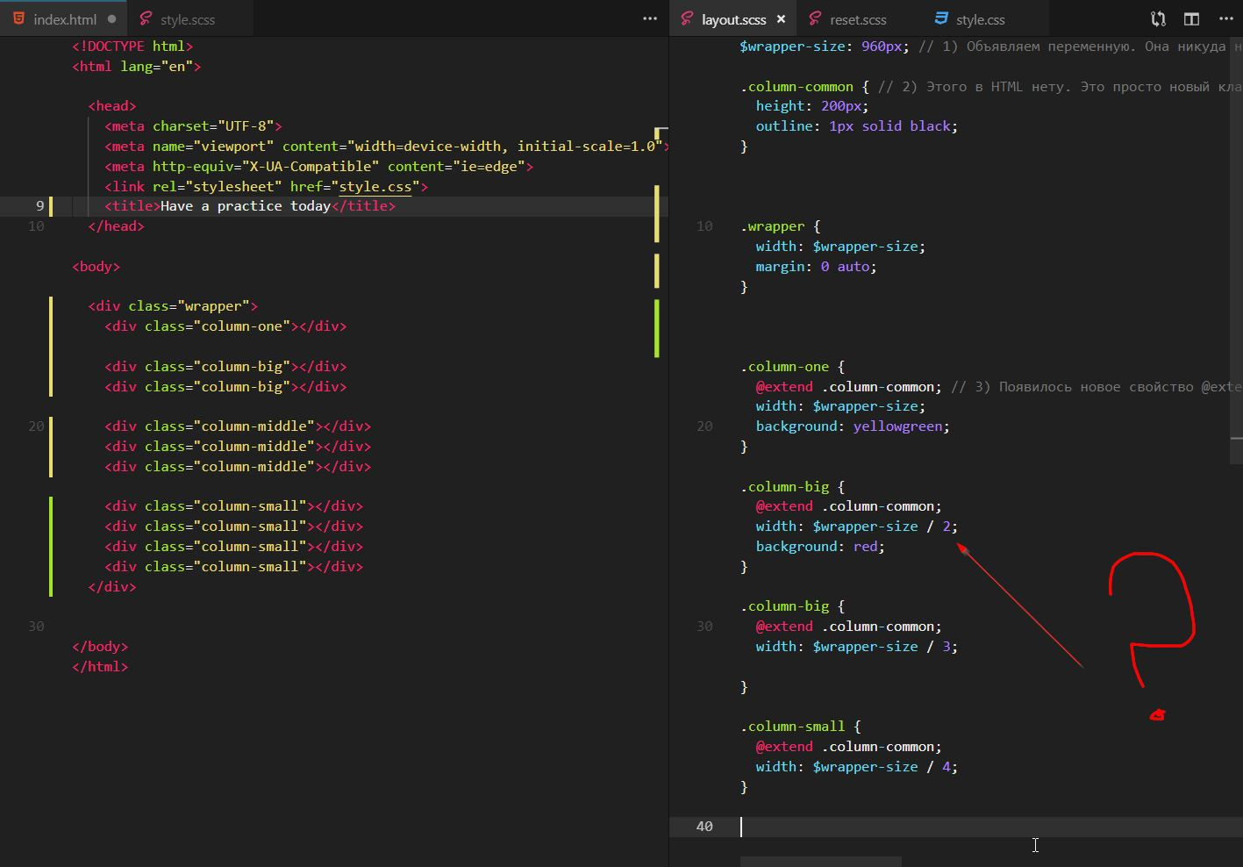Split the right editor with split icon
Screen dimensions: 1243x867
1191,18
